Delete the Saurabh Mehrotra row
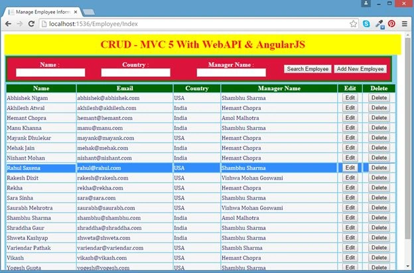The height and width of the screenshot is (273, 414). pos(379,208)
